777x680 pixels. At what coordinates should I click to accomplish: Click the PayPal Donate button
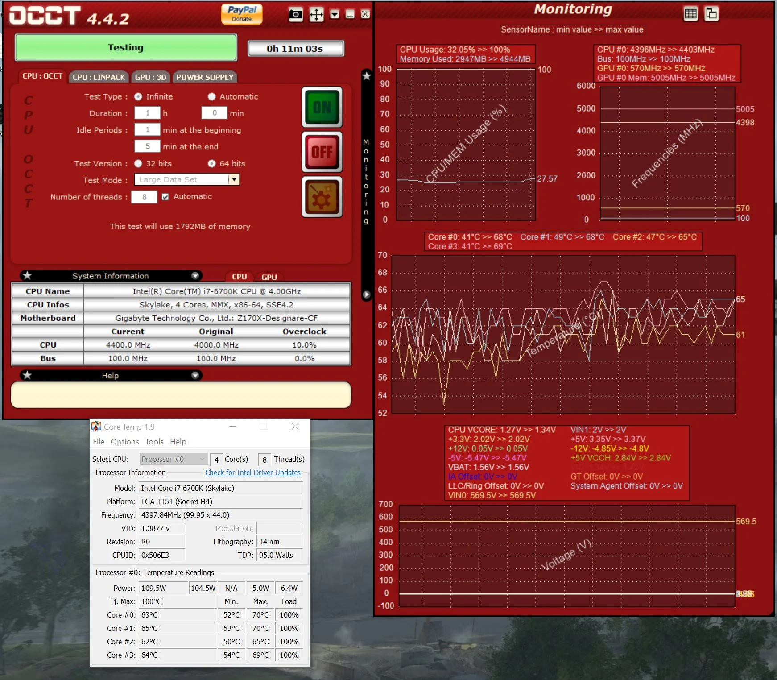tap(242, 14)
